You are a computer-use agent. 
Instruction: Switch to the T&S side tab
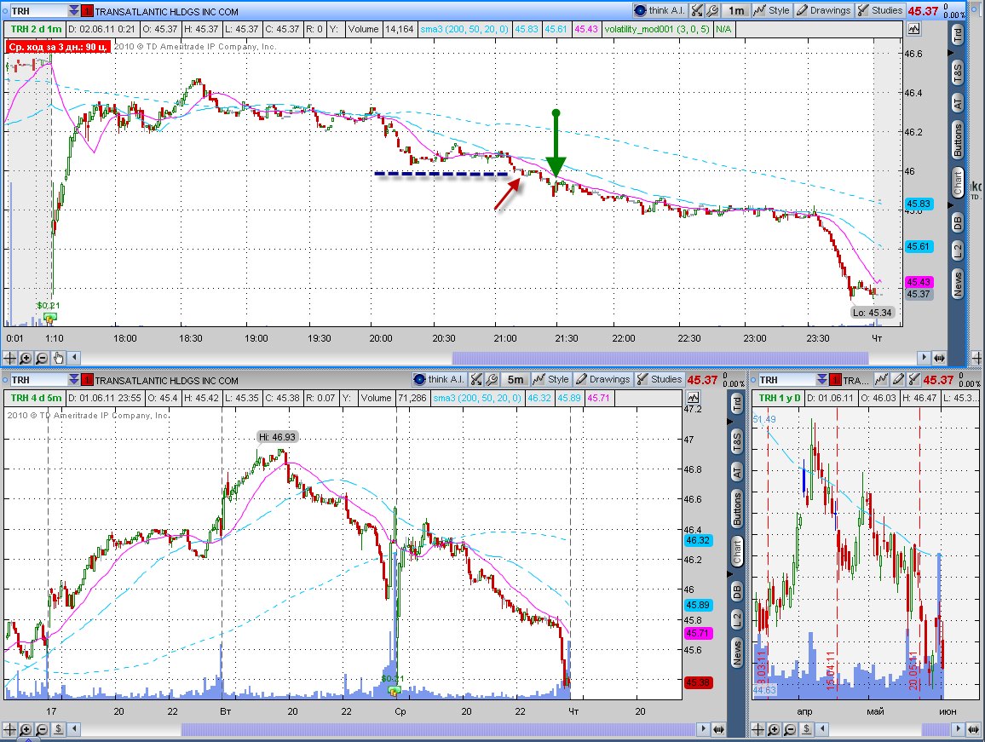point(958,73)
